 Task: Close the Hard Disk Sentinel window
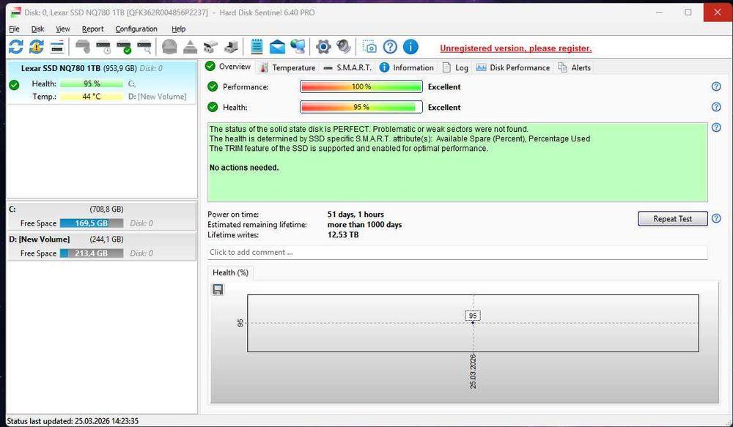coord(718,12)
